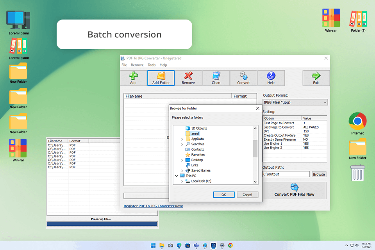The width and height of the screenshot is (375, 250).
Task: Close the Browse for Folder dialog
Action: coord(258,108)
